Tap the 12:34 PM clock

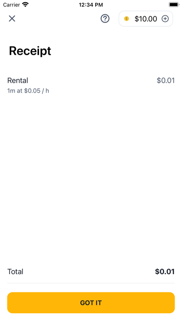pyautogui.click(x=91, y=5)
